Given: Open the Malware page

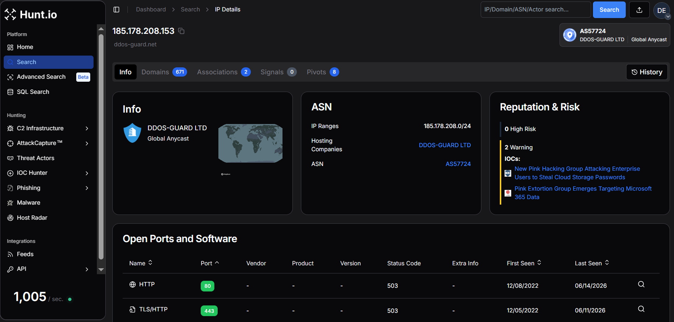Looking at the screenshot, I should tap(49, 203).
